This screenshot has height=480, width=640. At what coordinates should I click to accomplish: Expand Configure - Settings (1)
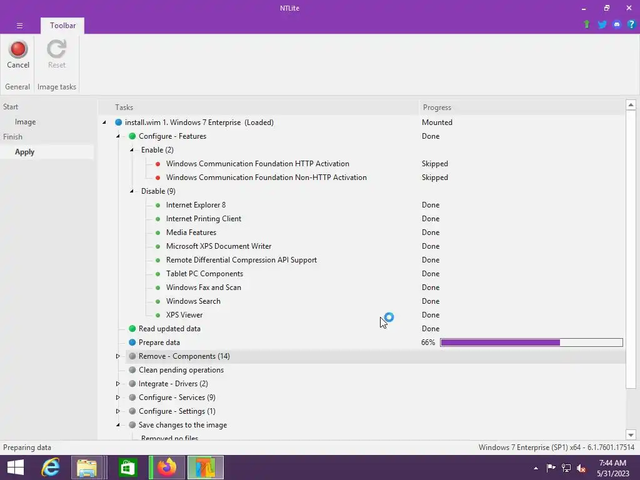pyautogui.click(x=118, y=411)
